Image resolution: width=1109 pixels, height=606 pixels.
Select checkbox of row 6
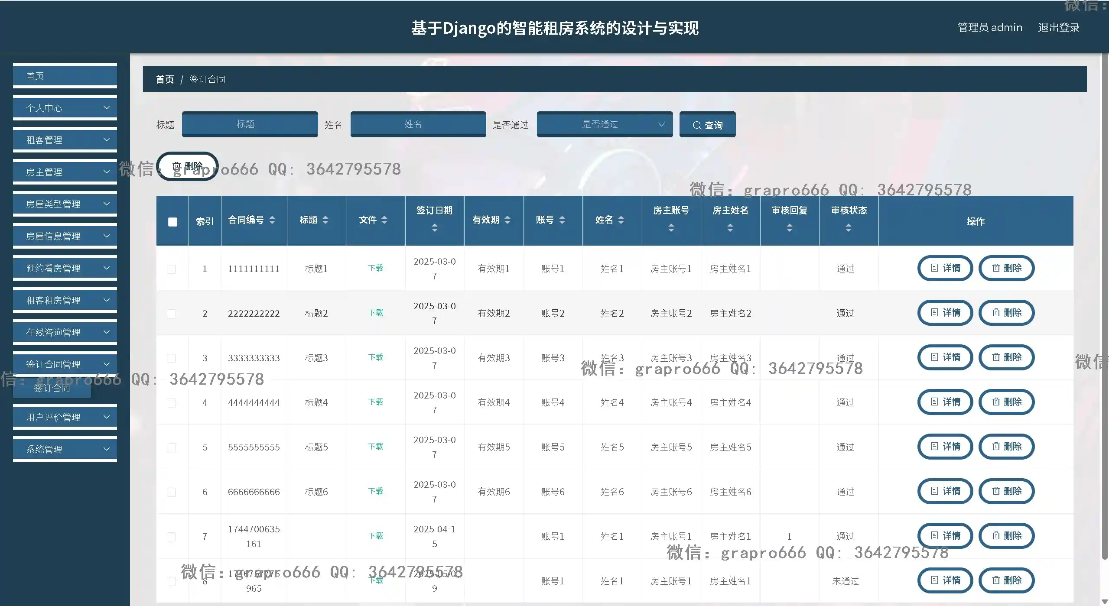click(x=172, y=492)
